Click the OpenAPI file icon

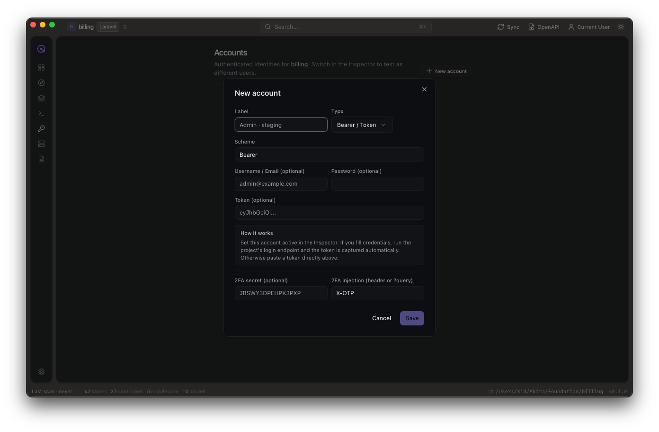531,27
